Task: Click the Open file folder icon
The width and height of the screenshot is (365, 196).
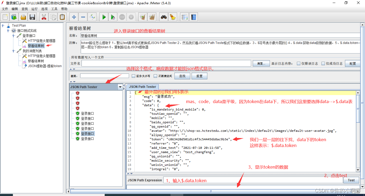Action: click(23, 17)
